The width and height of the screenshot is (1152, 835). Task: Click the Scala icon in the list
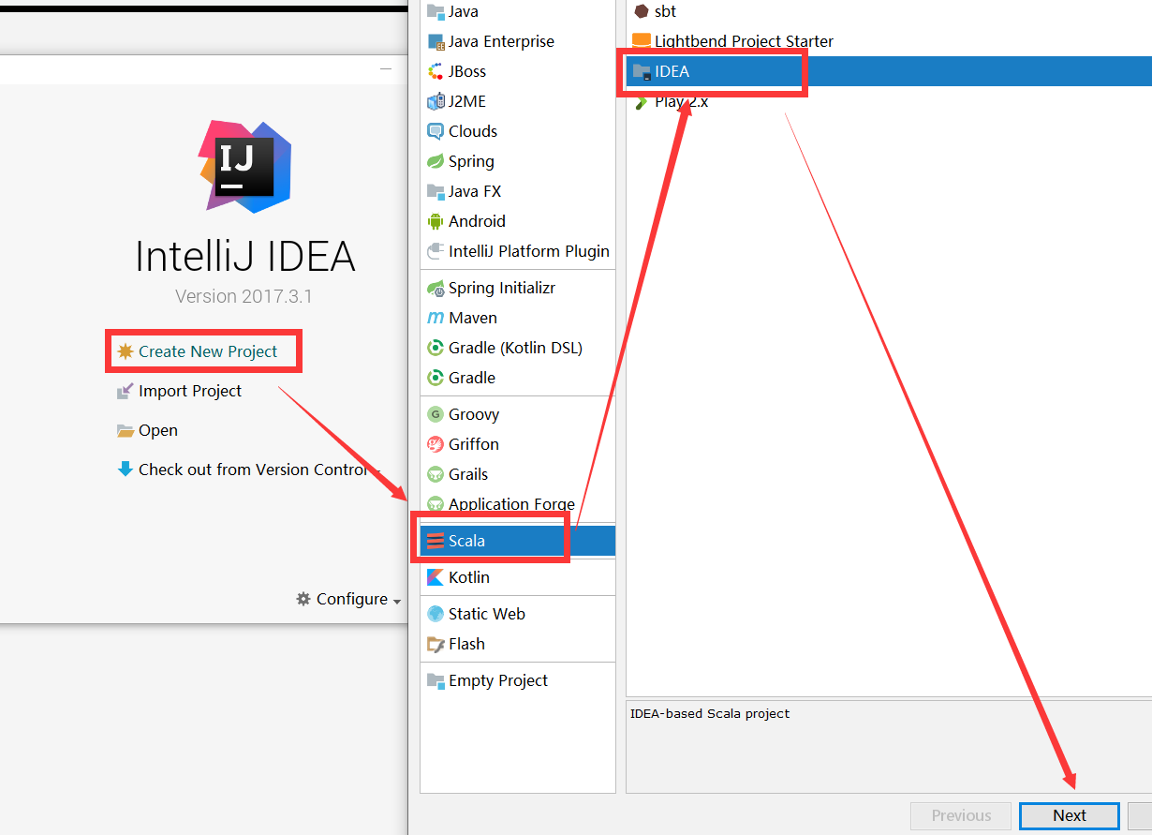[436, 541]
